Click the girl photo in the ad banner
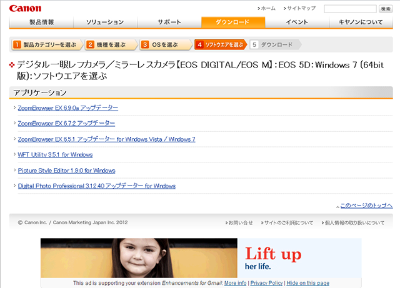Image resolution: width=400 pixels, height=288 pixels. [x=139, y=258]
